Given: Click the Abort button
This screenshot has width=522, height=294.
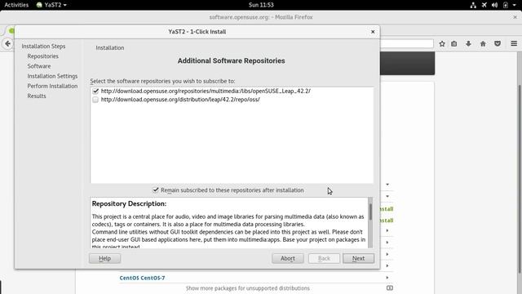Looking at the screenshot, I should (288, 258).
